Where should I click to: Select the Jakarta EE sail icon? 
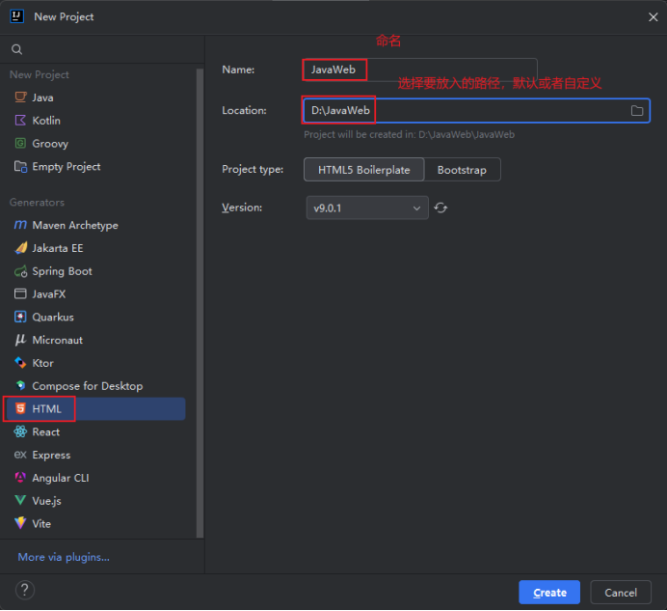tap(20, 247)
